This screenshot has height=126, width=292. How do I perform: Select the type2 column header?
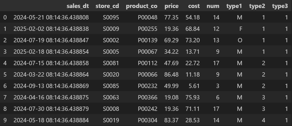[x=257, y=6]
